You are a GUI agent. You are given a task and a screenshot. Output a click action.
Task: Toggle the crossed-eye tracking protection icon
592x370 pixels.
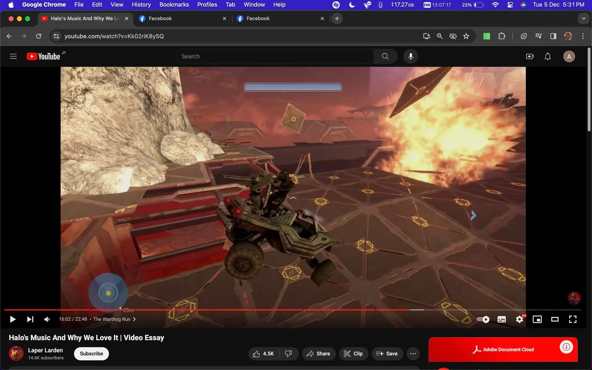coord(453,36)
